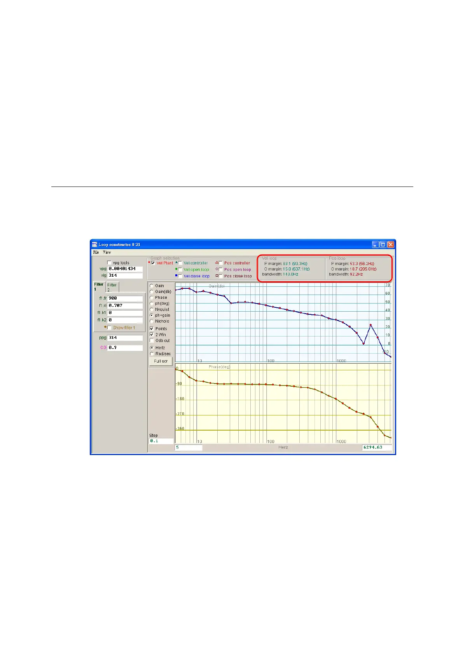This screenshot has width=463, height=654.
Task: Check the Show filter 1 checkbox
Action: pos(109,328)
